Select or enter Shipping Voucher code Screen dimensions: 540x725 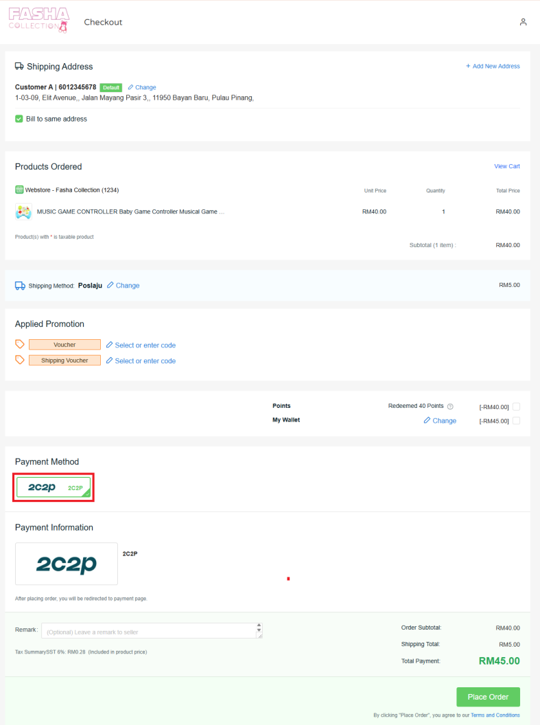pos(141,360)
